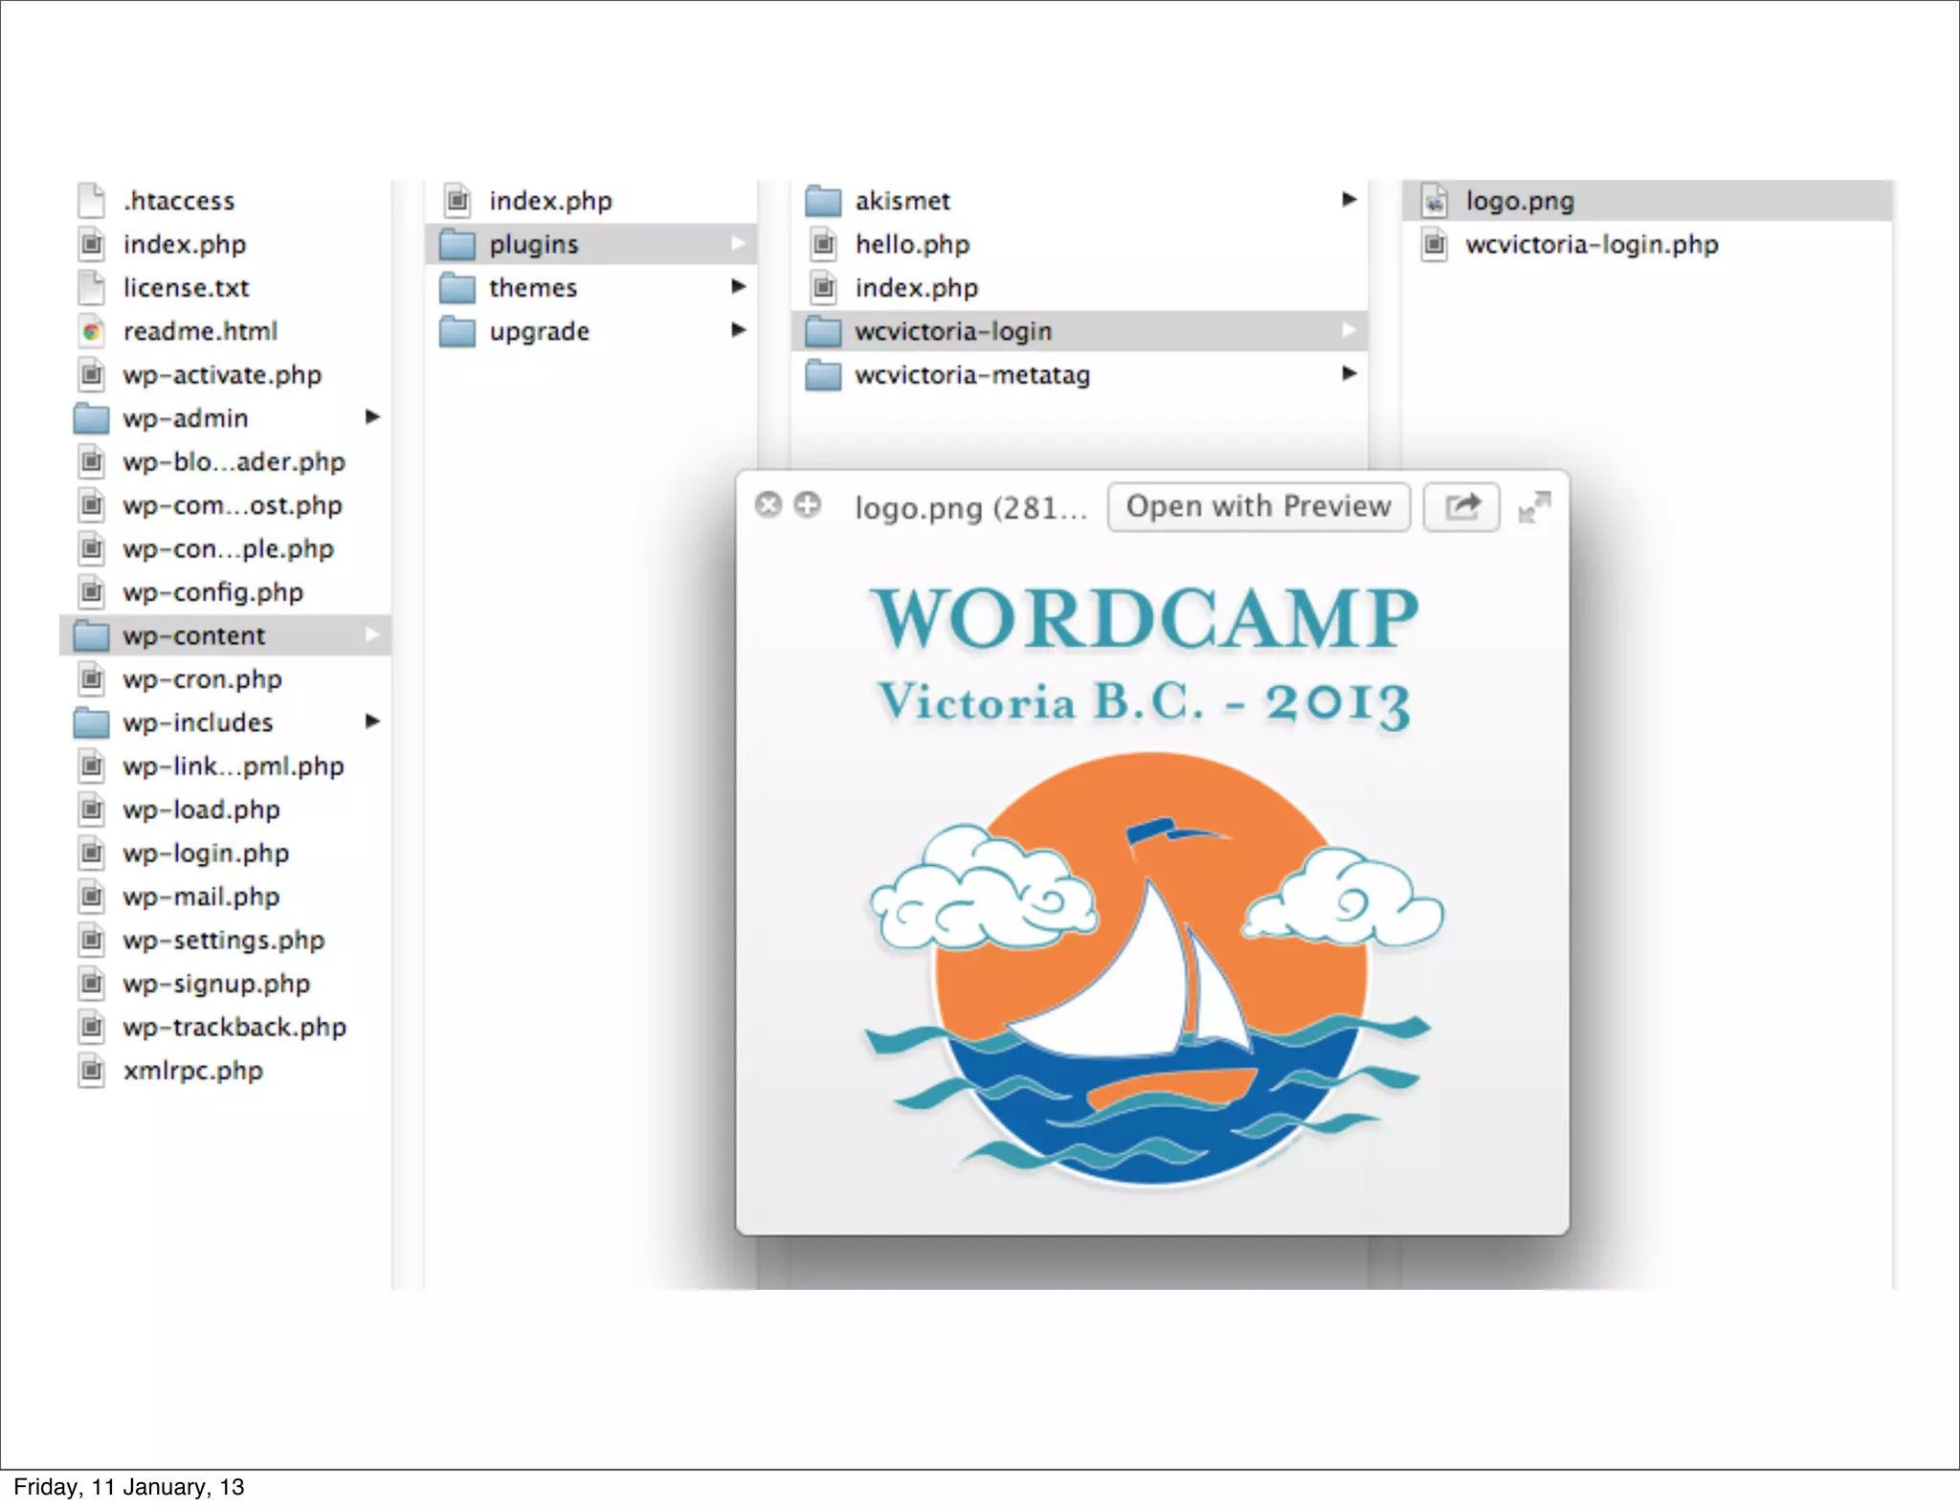Click the wp-admin folder icon
Image resolution: width=1960 pixels, height=1508 pixels.
coord(92,418)
